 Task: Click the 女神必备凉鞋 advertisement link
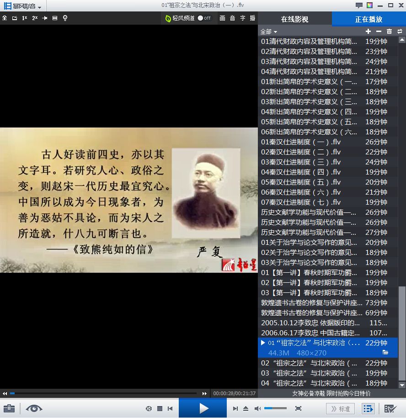[331, 393]
